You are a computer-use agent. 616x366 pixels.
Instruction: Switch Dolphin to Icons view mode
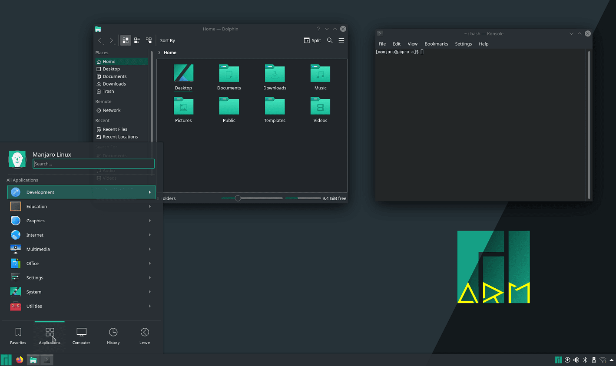coord(126,40)
